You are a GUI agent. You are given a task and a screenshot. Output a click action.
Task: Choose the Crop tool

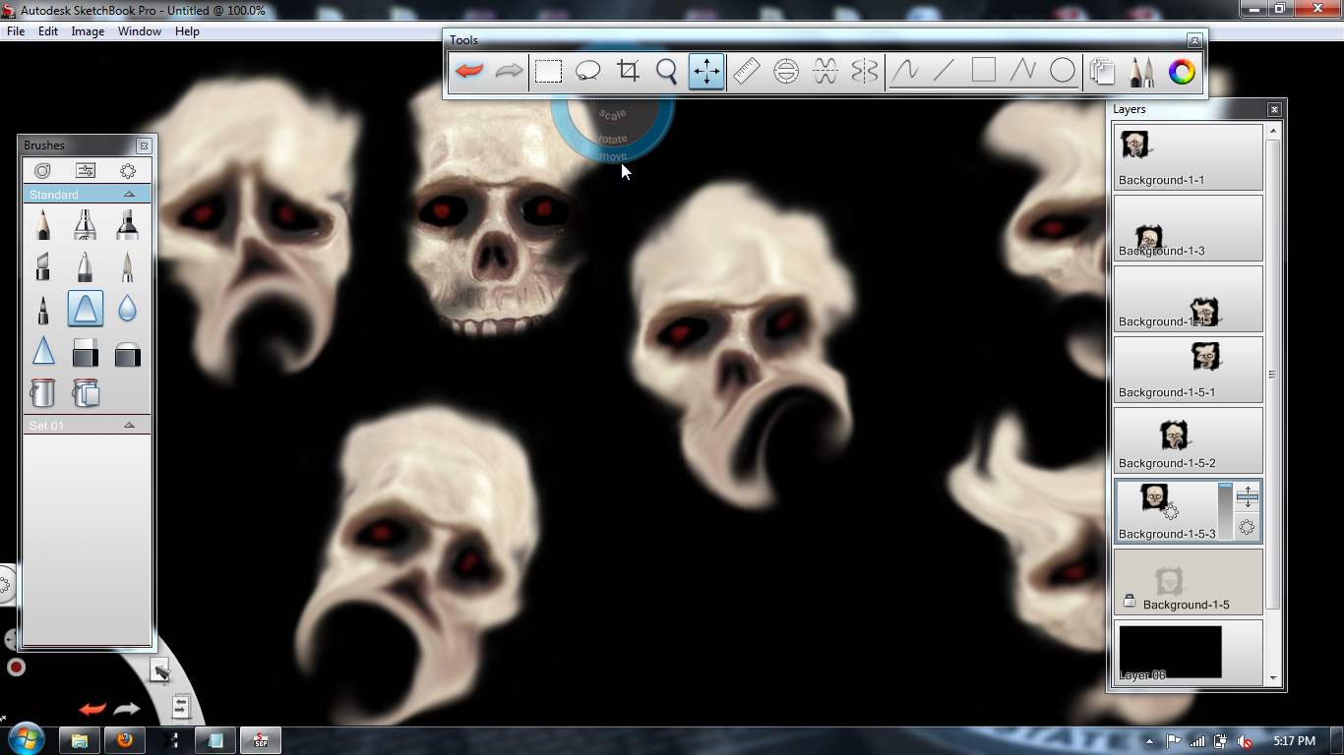[628, 72]
